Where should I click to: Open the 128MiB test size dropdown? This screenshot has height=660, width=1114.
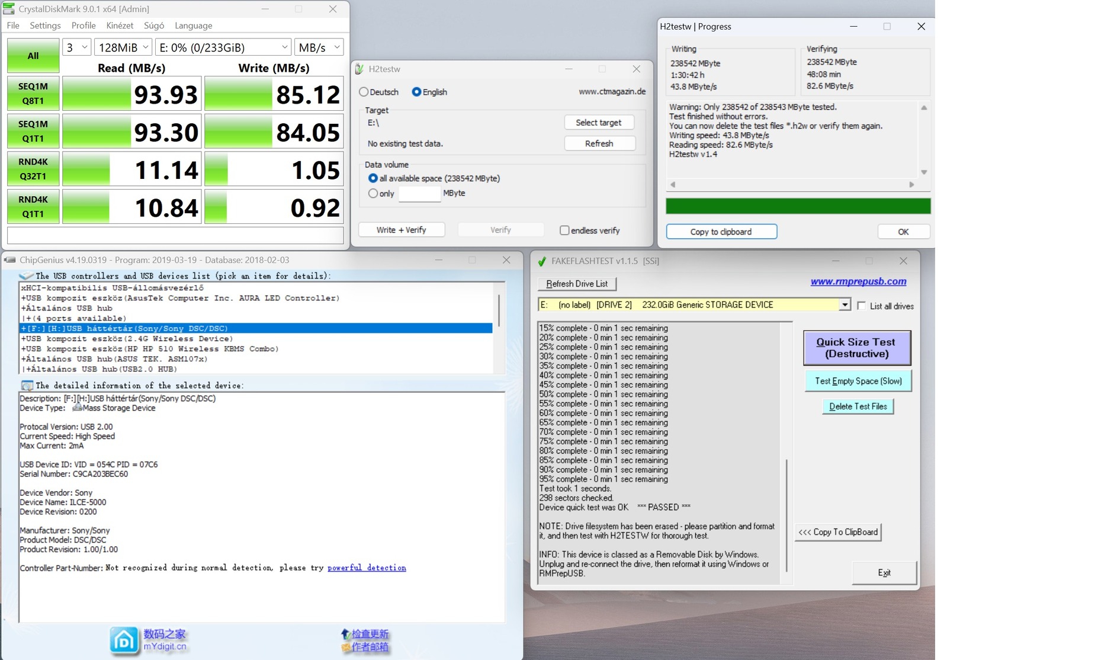tap(124, 47)
